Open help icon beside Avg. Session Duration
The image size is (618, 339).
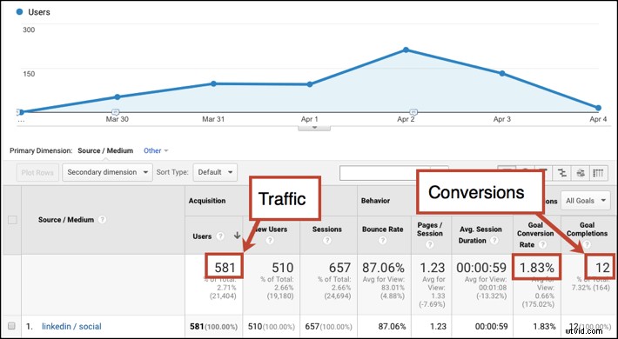tap(494, 241)
